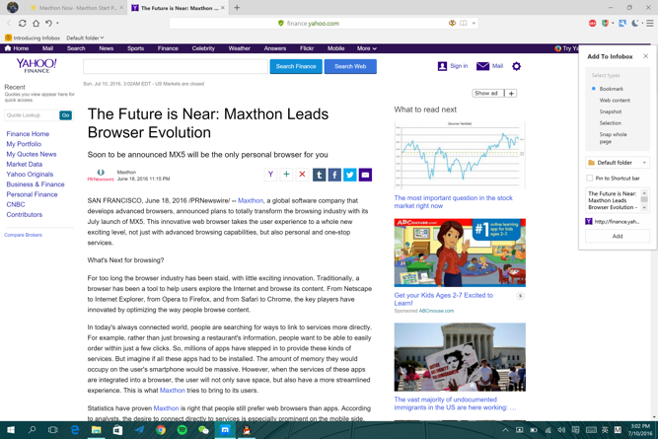Click the Yahoo Finance search input field
Image resolution: width=658 pixels, height=439 pixels.
coord(176,66)
